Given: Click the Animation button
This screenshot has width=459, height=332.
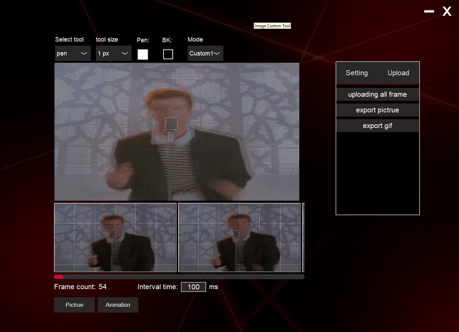Looking at the screenshot, I should coord(118,305).
